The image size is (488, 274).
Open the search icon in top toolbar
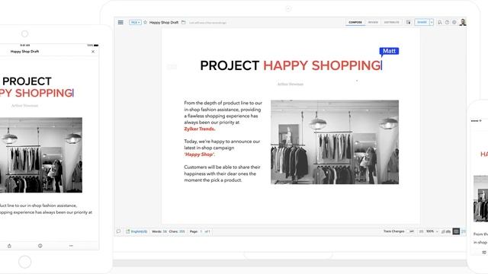click(440, 22)
